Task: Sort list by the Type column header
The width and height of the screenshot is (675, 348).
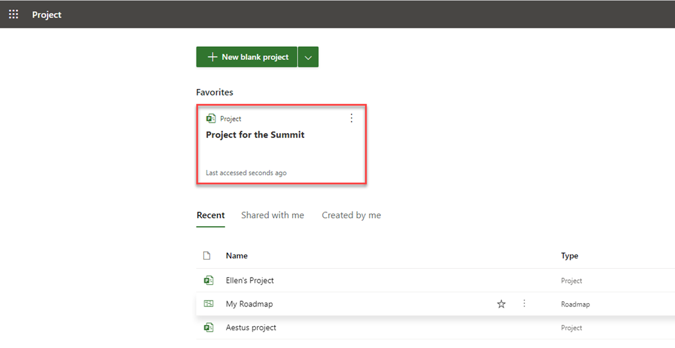Action: [570, 256]
